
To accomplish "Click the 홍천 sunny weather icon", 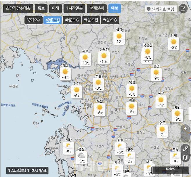I will point(156,72).
